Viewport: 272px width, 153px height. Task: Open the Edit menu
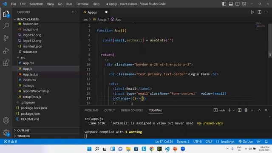(x=23, y=4)
